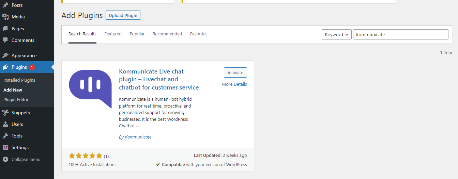Switch to the Popular tab
458x179 pixels.
click(137, 34)
